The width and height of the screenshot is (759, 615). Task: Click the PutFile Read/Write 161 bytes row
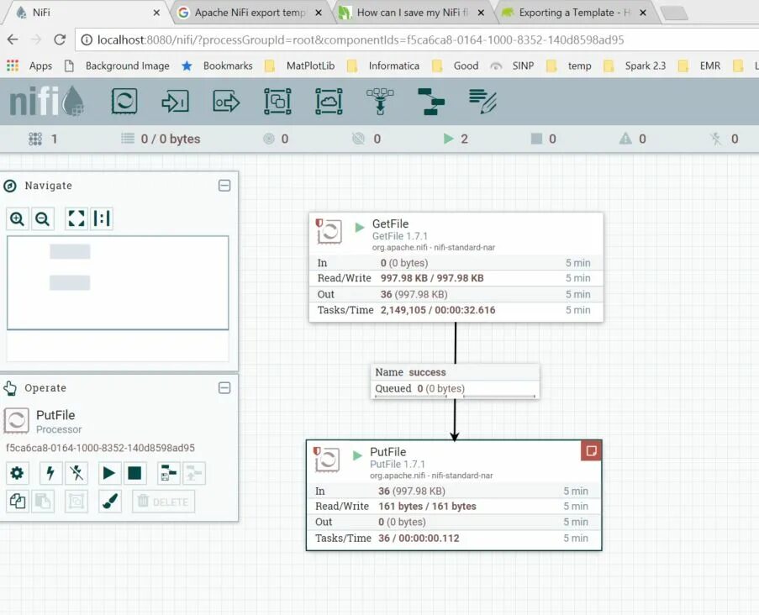(x=454, y=507)
